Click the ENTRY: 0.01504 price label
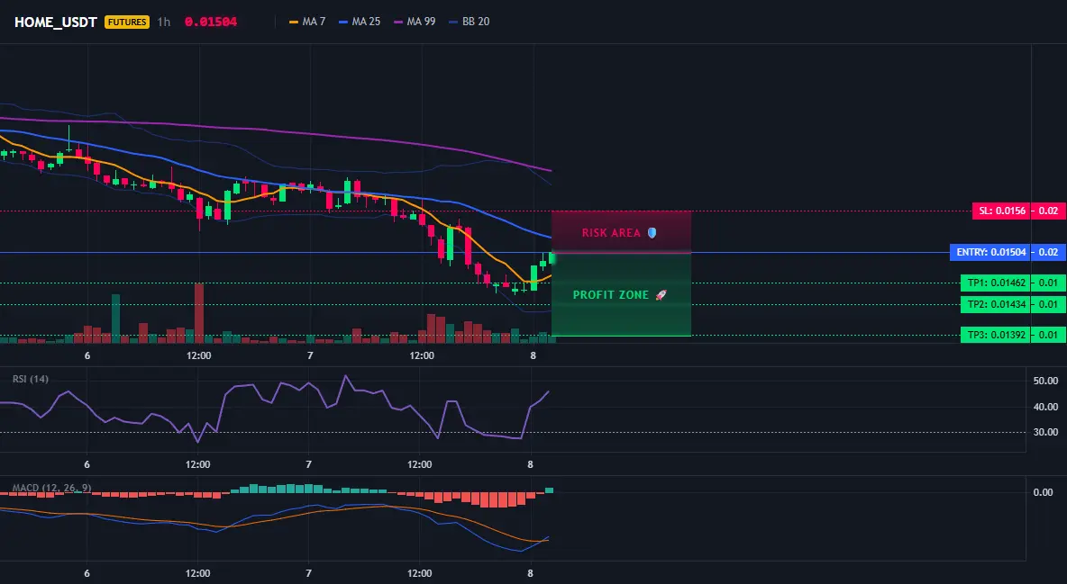 pyautogui.click(x=990, y=252)
